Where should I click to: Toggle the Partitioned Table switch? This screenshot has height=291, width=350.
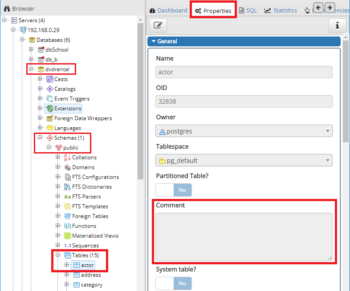tap(174, 190)
